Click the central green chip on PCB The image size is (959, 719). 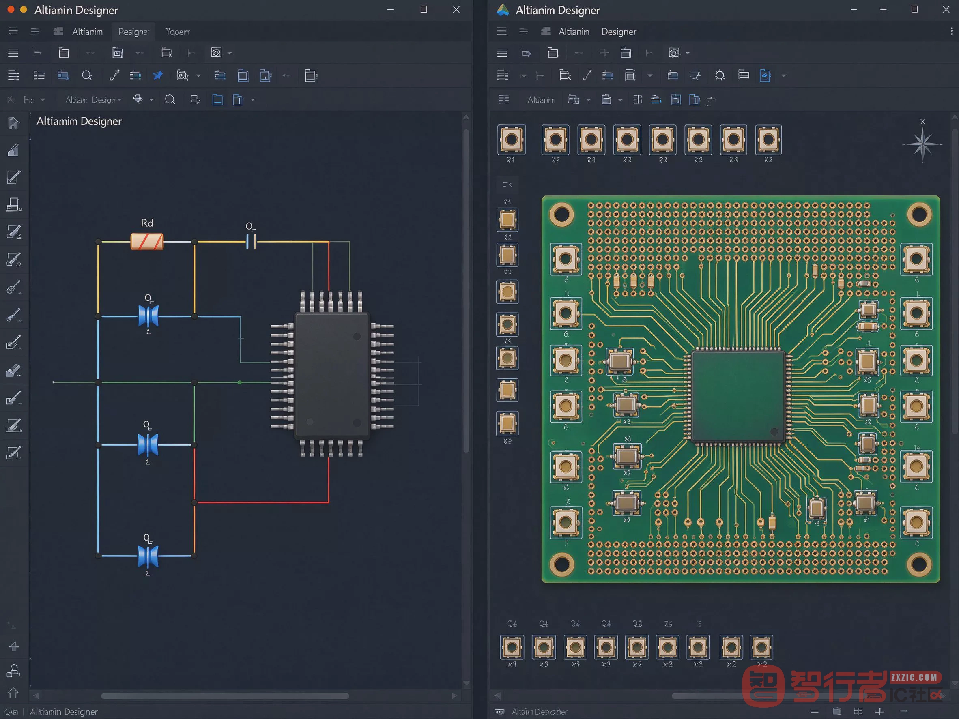point(738,397)
